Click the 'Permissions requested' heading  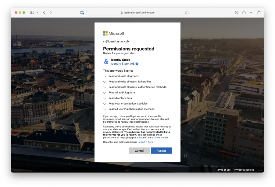tap(129, 49)
